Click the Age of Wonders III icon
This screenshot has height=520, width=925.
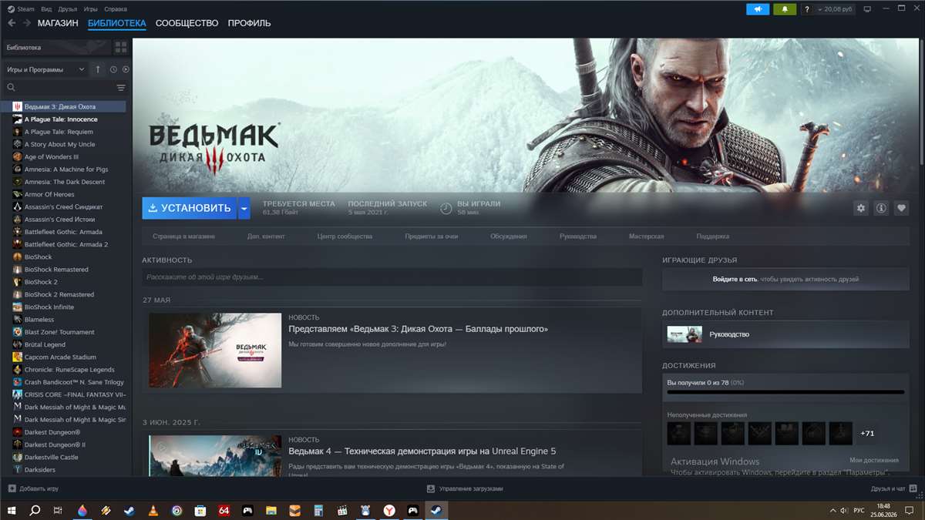coord(17,156)
